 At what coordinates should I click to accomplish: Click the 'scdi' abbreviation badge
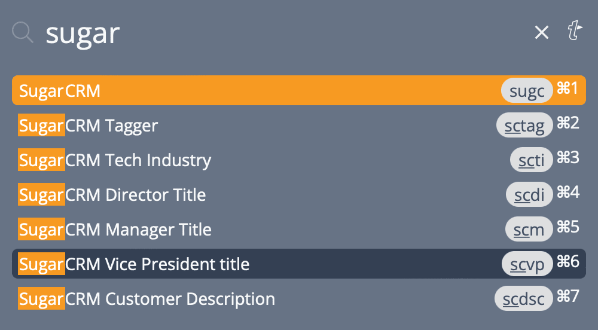529,195
